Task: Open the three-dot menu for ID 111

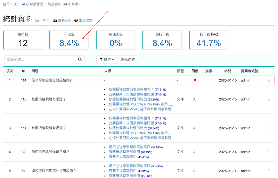Action: click(269, 128)
